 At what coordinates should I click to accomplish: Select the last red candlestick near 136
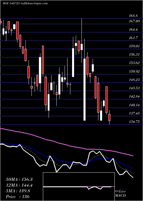coord(109,117)
